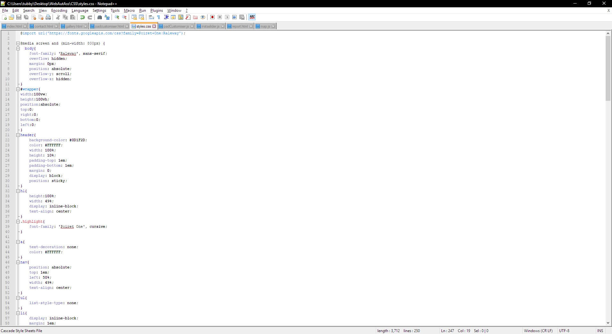The image size is (612, 334).
Task: Toggle file monitoring eye icon
Action: tap(203, 17)
